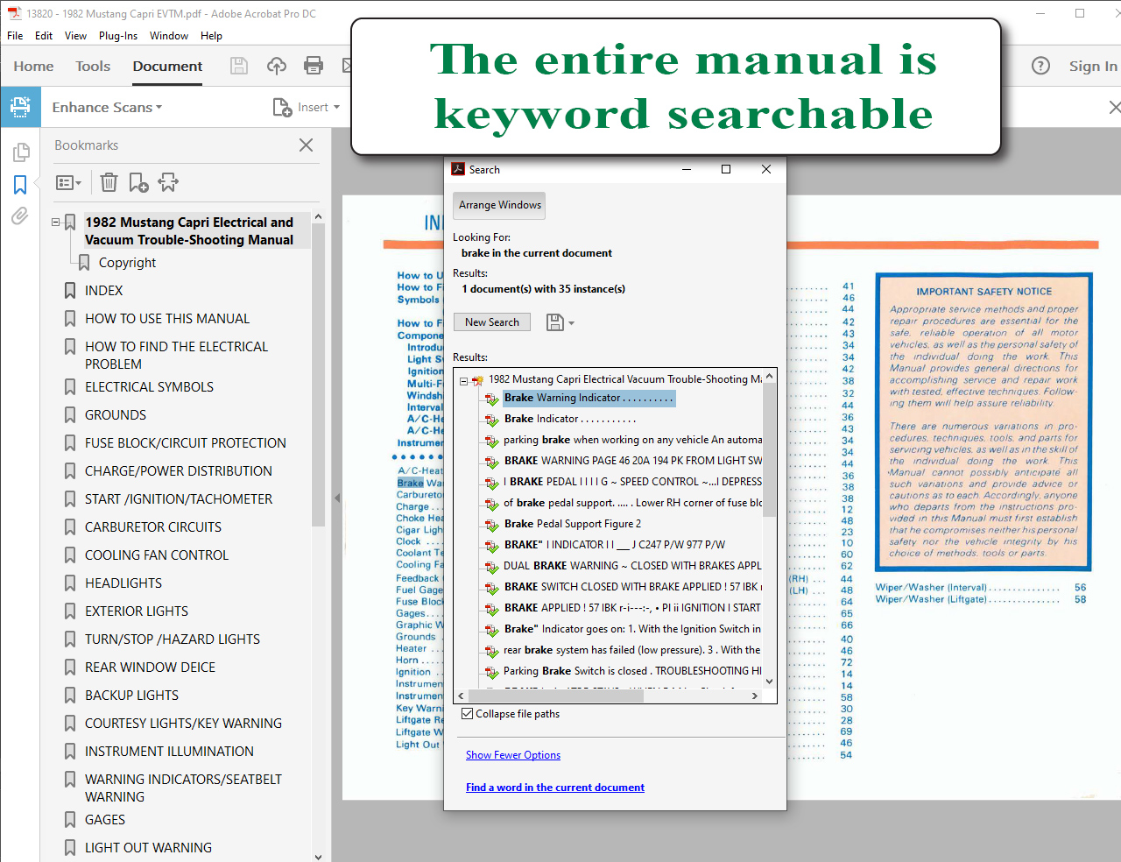Toggle Collapse file paths checkbox
Viewport: 1121px width, 862px height.
[x=468, y=714]
